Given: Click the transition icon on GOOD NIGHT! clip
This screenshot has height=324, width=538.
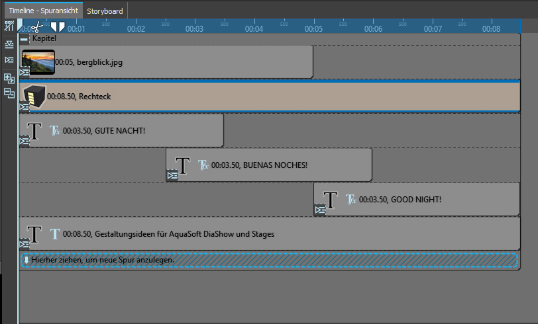Looking at the screenshot, I should [320, 210].
